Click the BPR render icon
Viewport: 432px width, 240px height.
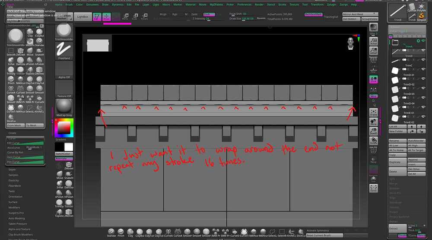click(x=373, y=28)
